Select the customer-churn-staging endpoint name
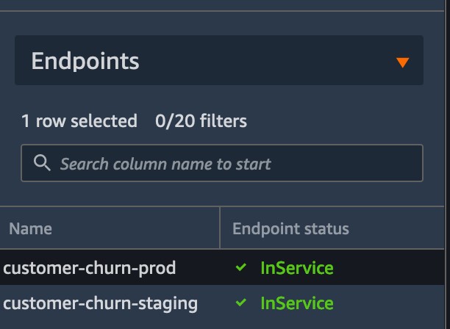Screen dimensions: 450x329 click(100, 303)
